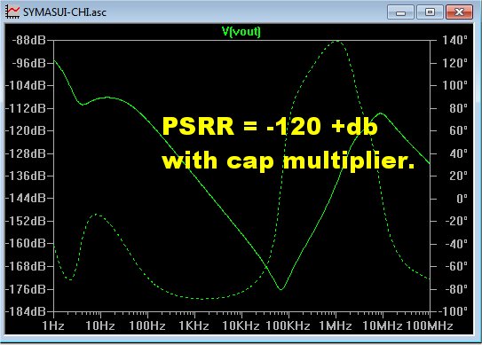Click the -104dB magnitude axis label
Screen dimensions: 482x345
click(x=26, y=85)
